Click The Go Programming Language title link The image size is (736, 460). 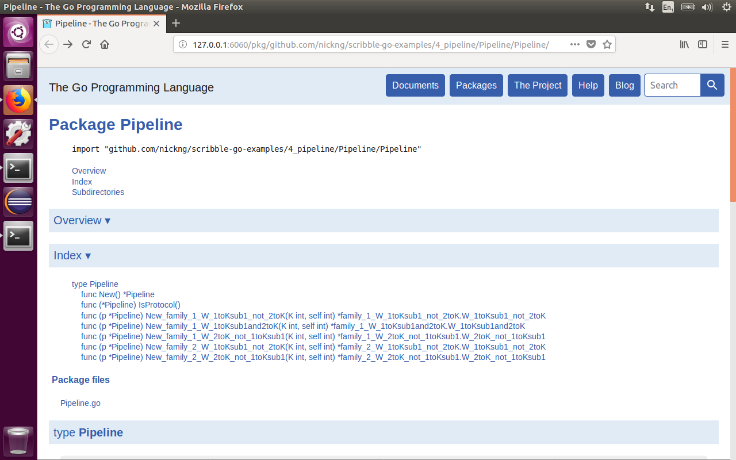(131, 87)
